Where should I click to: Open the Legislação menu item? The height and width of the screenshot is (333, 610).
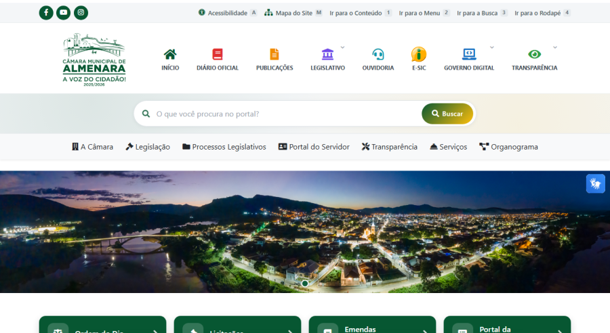coord(148,147)
